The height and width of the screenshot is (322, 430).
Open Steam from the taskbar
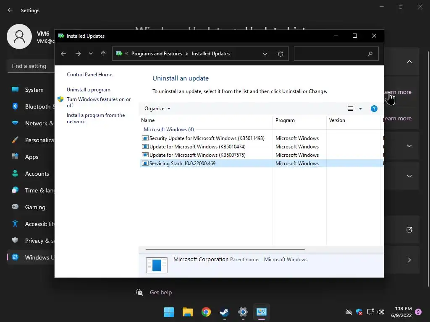[x=224, y=312]
